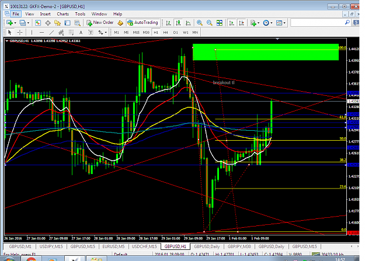Image resolution: width=365 pixels, height=261 pixels.
Task: Open the View menu
Action: click(29, 14)
